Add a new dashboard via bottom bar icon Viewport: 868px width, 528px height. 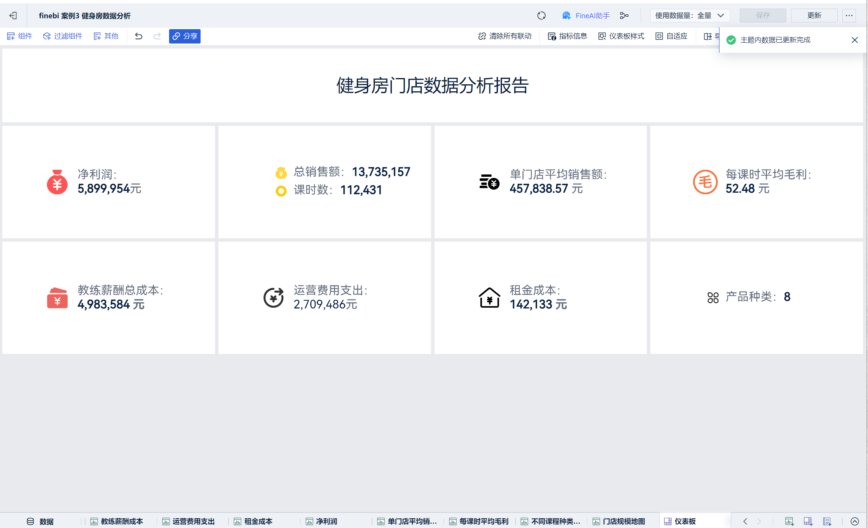point(808,521)
